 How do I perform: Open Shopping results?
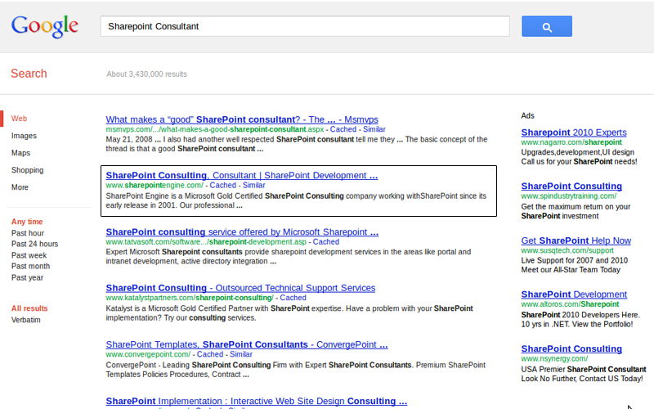point(28,170)
